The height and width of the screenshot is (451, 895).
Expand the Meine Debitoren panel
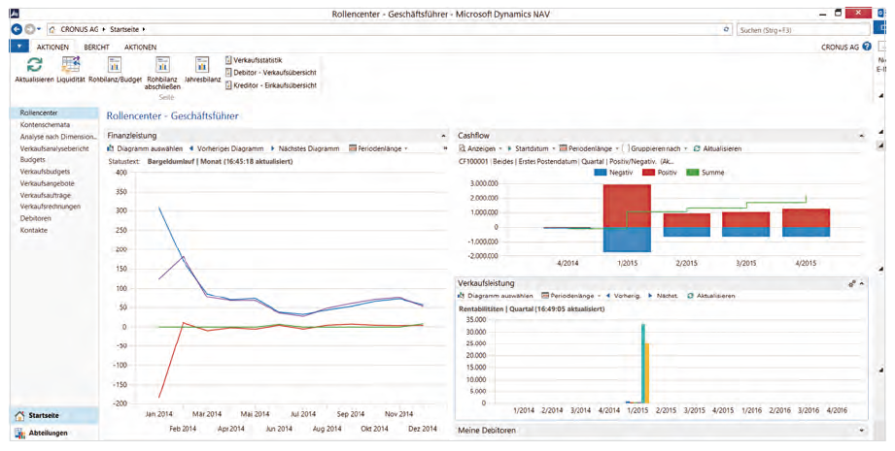point(861,431)
